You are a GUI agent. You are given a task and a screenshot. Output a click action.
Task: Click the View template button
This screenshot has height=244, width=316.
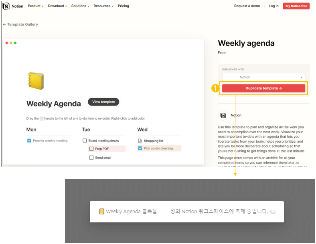(x=103, y=102)
